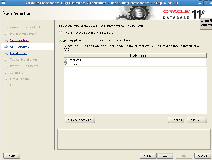212x160 pixels.
Task: Click the Node Name column header
Action: pos(138,55)
